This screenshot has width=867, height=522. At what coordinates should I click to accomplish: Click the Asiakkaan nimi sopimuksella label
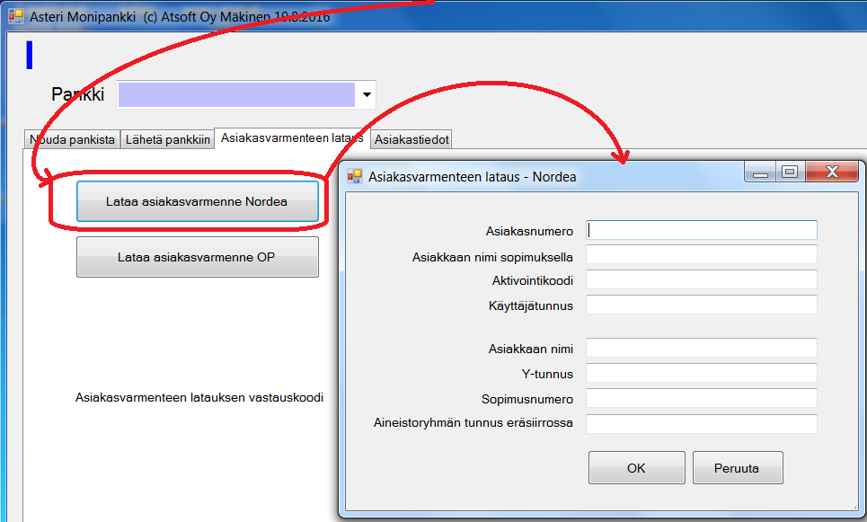(x=492, y=257)
